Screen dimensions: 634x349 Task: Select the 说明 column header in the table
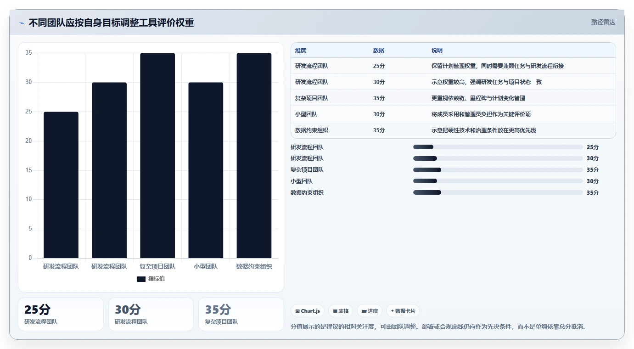click(437, 51)
